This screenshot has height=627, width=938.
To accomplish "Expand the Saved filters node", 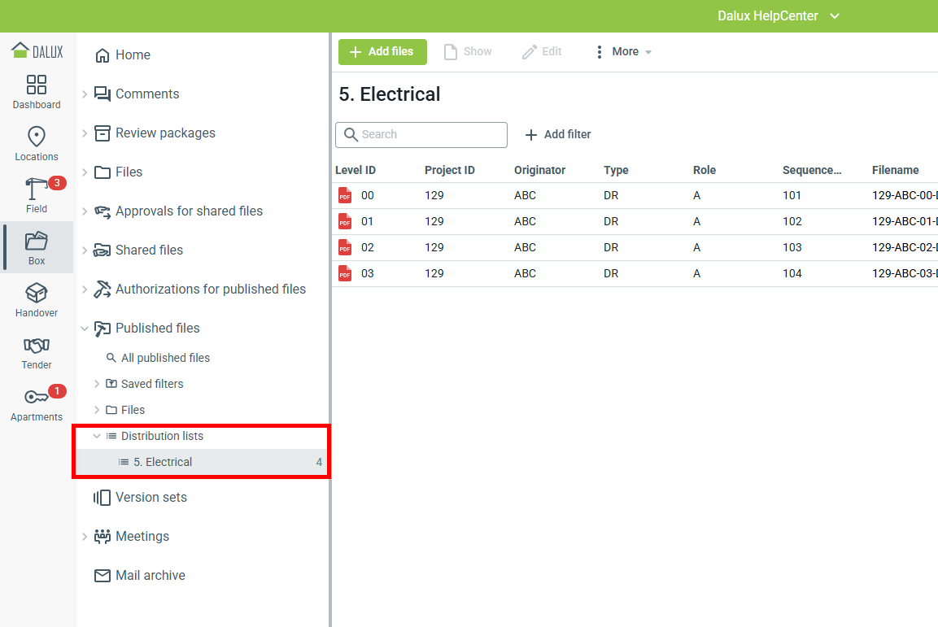I will click(97, 384).
